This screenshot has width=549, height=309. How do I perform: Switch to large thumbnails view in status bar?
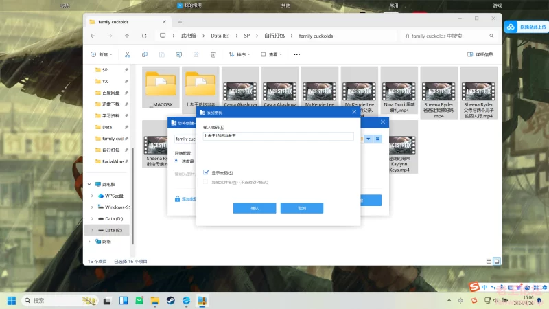[x=497, y=261]
